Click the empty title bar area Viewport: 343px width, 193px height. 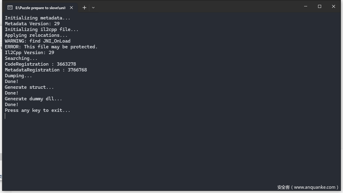(x=197, y=7)
